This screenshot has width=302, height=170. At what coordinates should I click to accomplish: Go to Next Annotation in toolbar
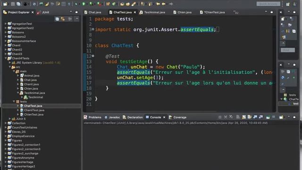coord(143,4)
